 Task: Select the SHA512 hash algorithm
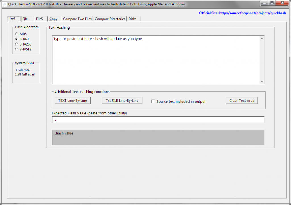[16, 49]
